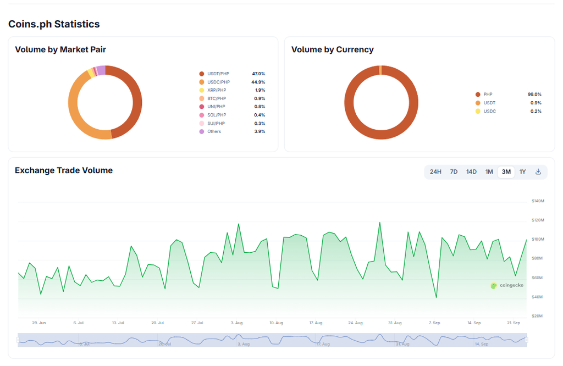563x366 pixels.
Task: Click the Currency donut chart
Action: pos(382,103)
